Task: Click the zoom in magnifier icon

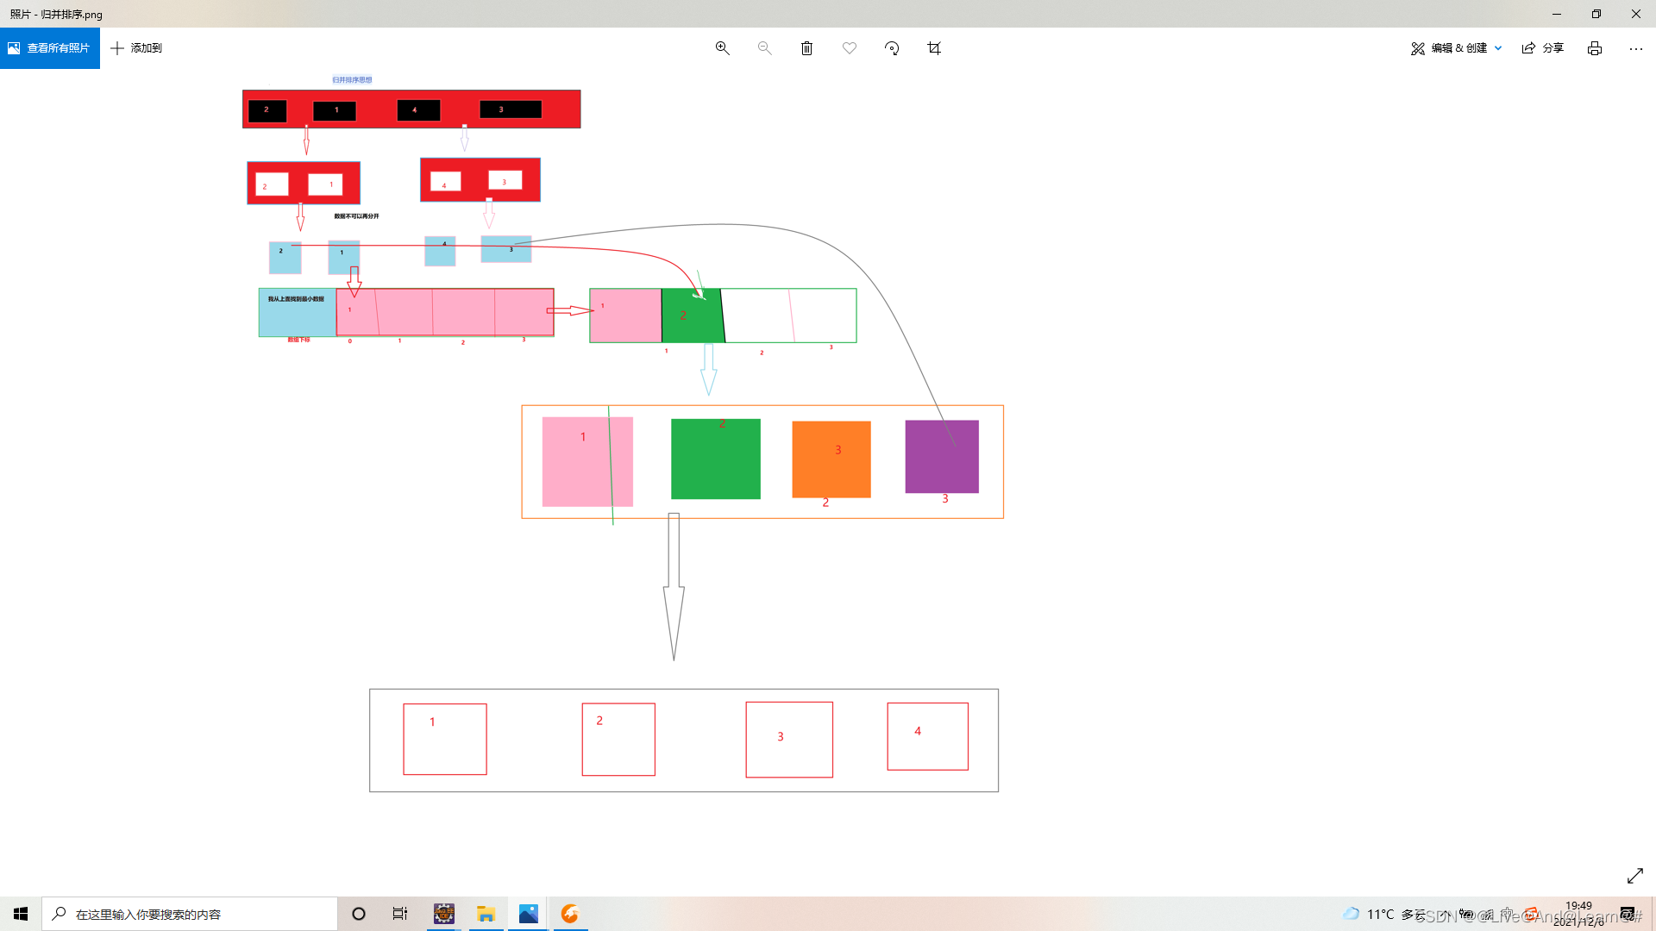Action: pos(722,48)
